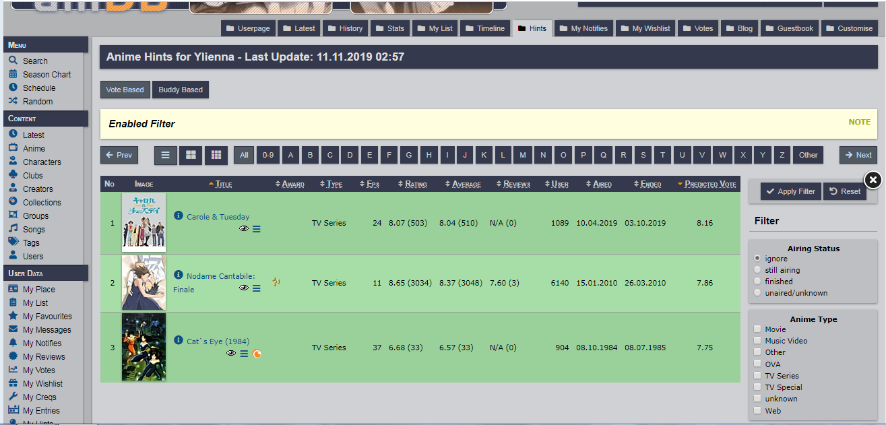Open My Messages in User Data
The image size is (886, 425).
(x=46, y=329)
